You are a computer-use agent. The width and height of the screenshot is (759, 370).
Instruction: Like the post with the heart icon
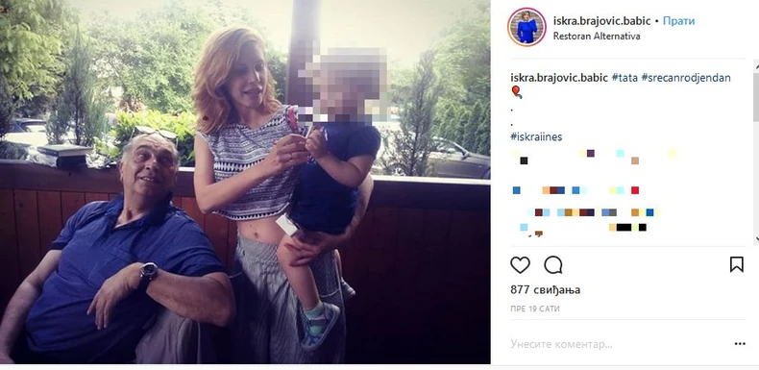coord(520,265)
